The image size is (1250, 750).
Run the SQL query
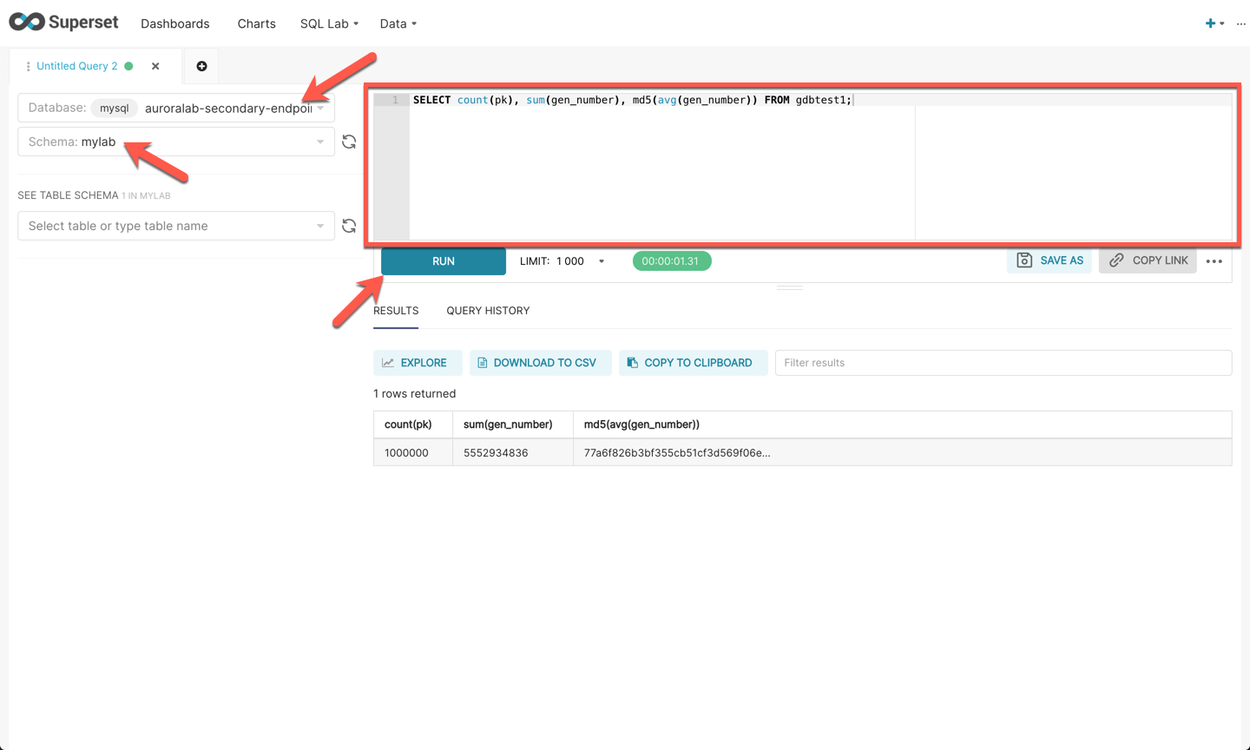(443, 261)
